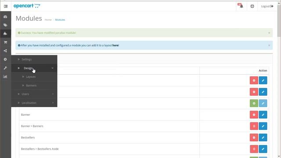Follow the 'here' layout link
The height and width of the screenshot is (158, 281).
[115, 45]
